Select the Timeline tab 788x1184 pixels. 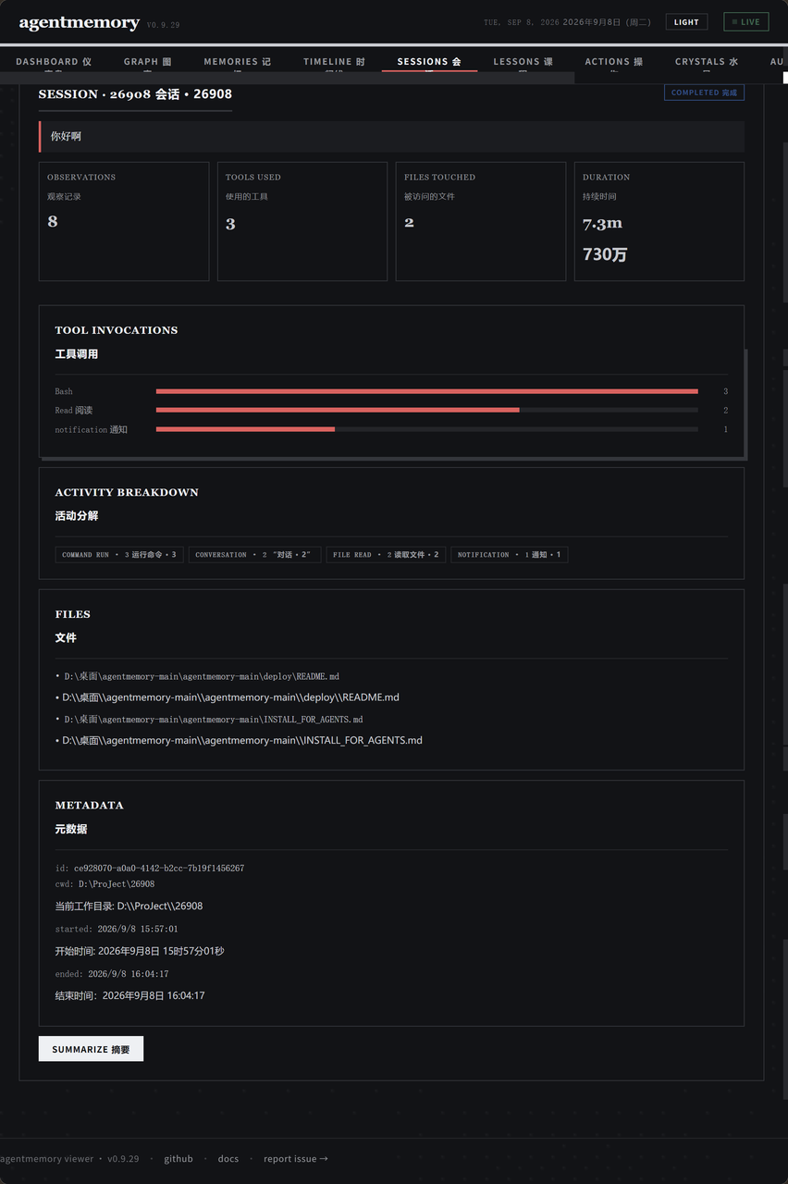click(x=334, y=62)
